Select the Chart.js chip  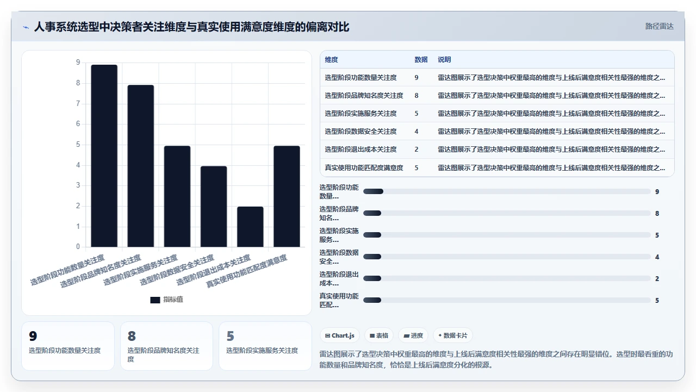(340, 335)
